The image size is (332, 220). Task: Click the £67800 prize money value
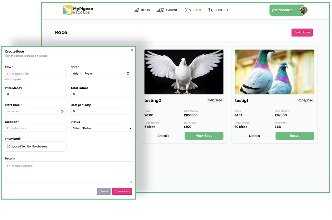[x=280, y=115]
